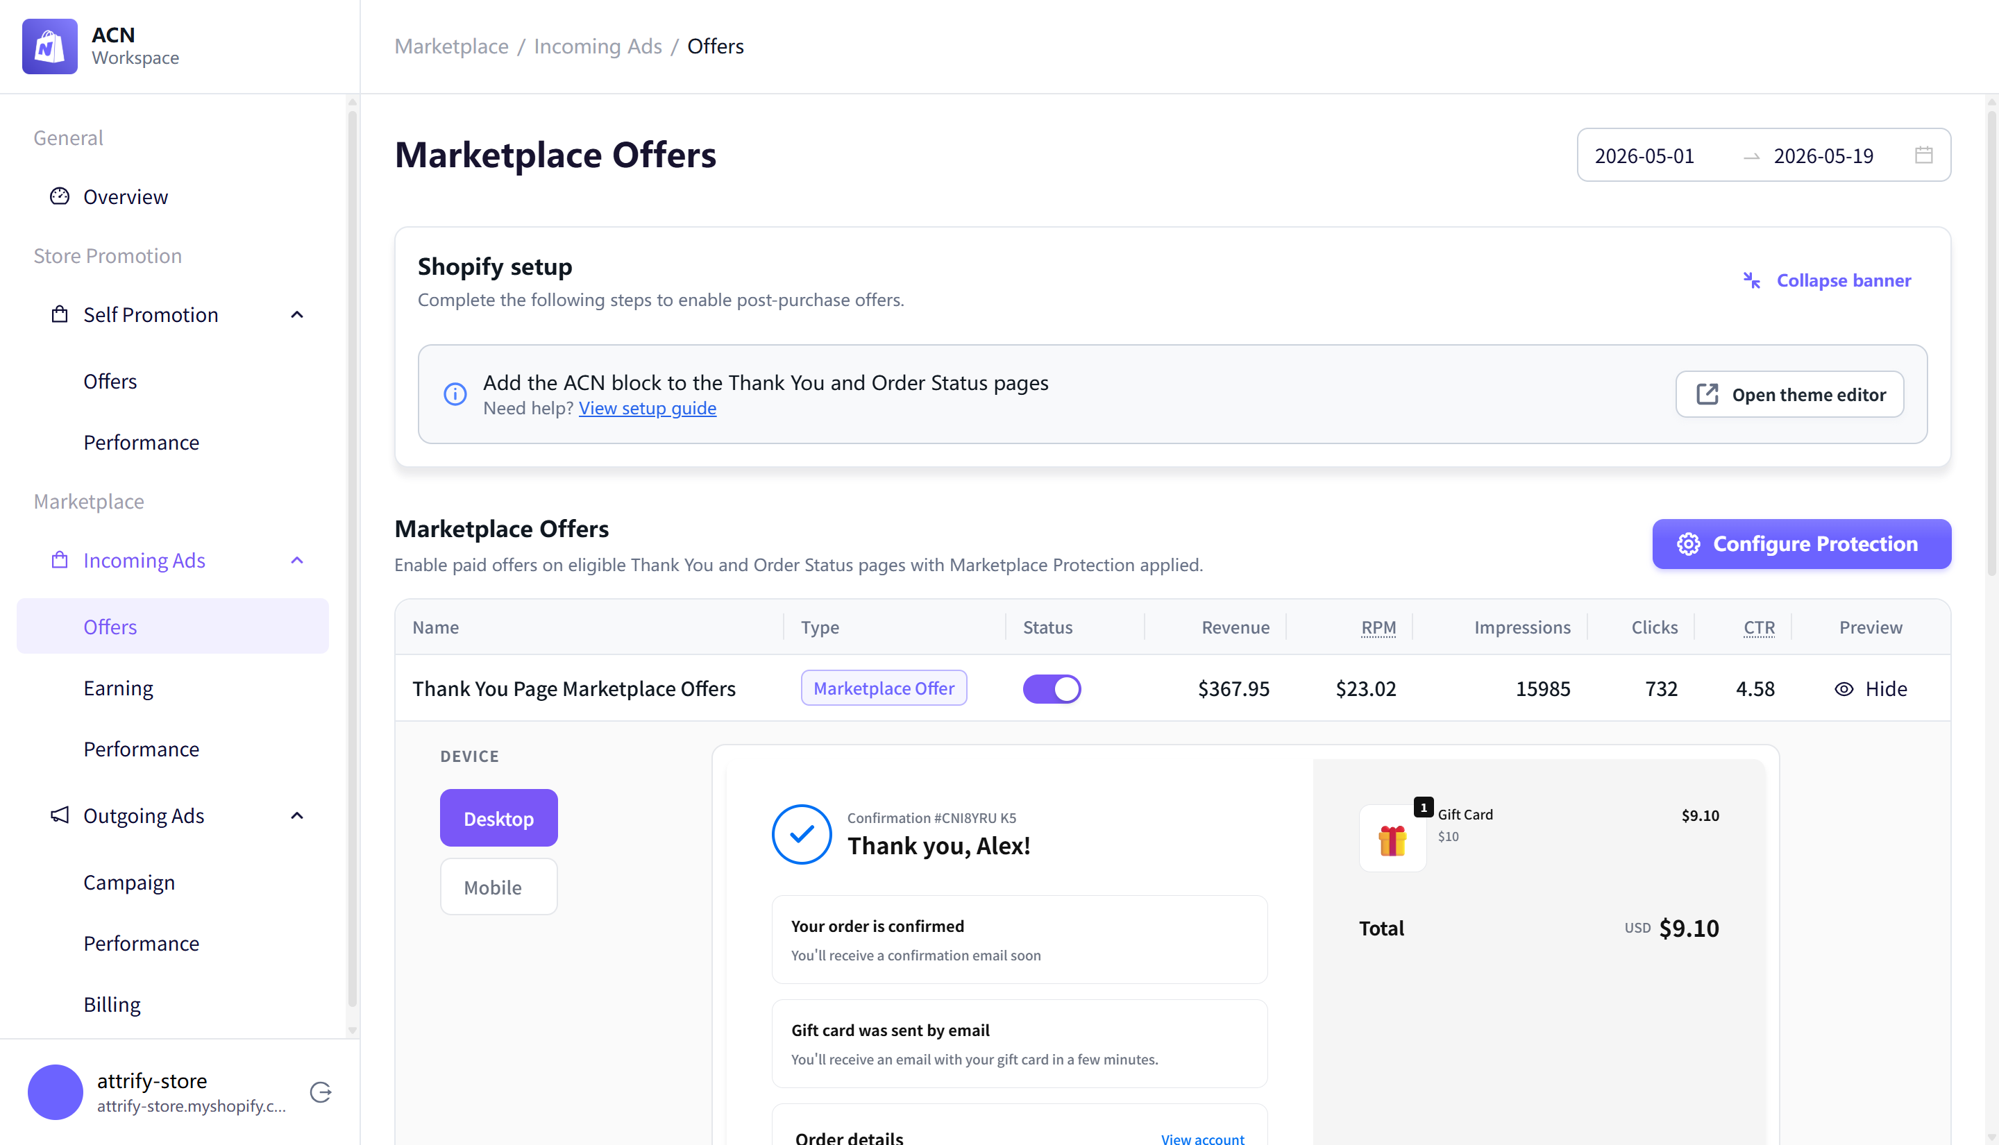Click the eye icon next to Hide
The width and height of the screenshot is (1999, 1145).
tap(1844, 689)
